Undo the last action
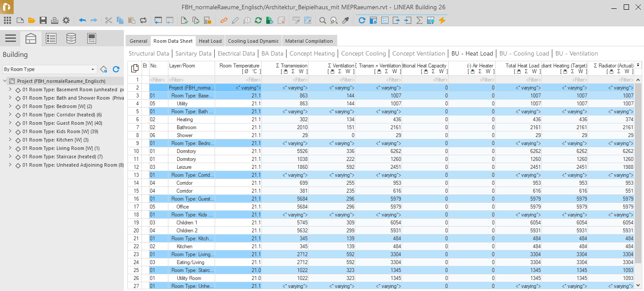 [x=82, y=20]
